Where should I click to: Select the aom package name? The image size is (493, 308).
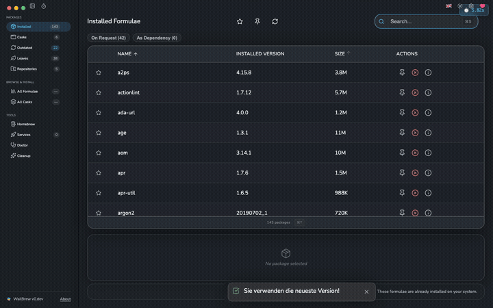point(123,153)
